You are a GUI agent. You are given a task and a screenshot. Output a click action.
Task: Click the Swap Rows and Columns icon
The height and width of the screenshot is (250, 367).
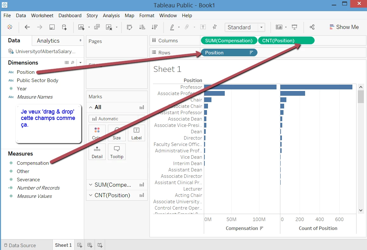point(130,27)
